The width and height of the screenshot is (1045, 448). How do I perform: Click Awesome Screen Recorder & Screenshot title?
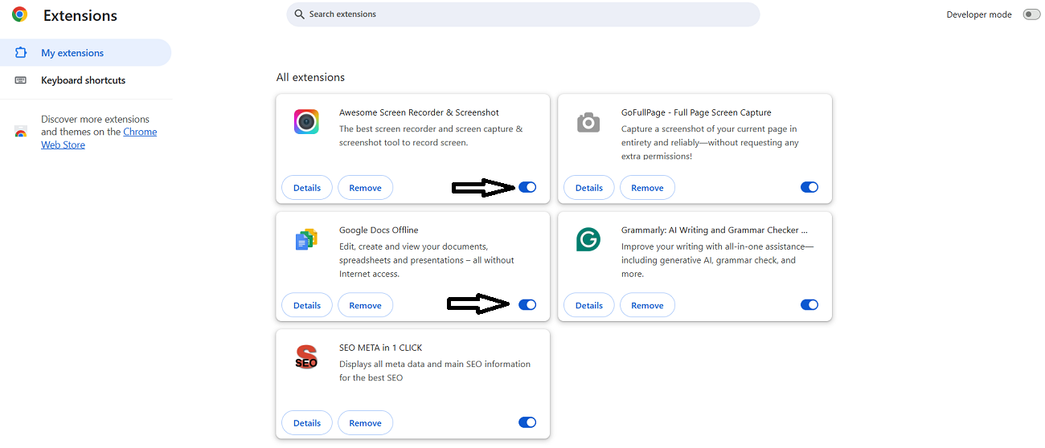[x=419, y=112]
